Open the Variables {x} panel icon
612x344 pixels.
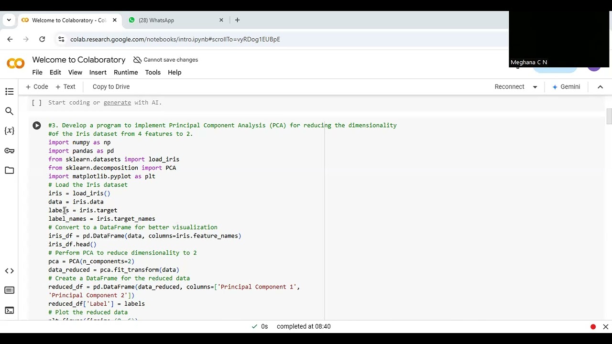tap(9, 131)
